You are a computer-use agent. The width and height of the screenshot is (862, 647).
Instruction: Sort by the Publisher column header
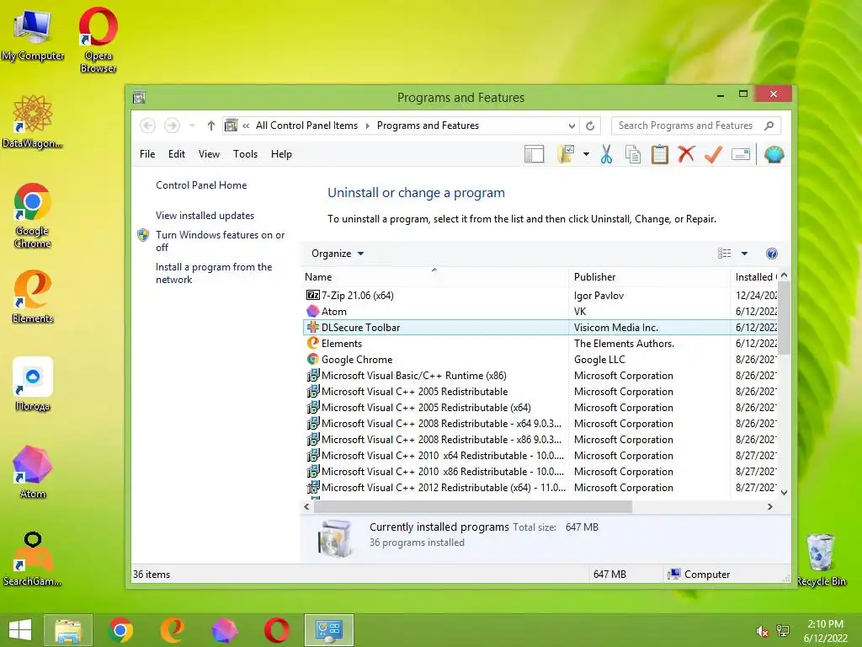[650, 277]
